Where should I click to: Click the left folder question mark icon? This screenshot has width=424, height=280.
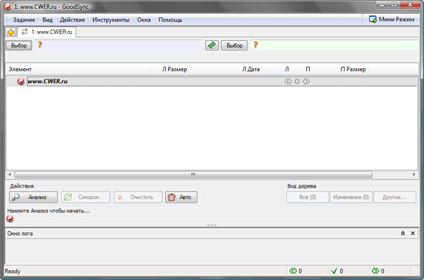click(x=39, y=45)
